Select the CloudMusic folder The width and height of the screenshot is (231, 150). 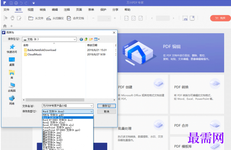[x=33, y=54]
